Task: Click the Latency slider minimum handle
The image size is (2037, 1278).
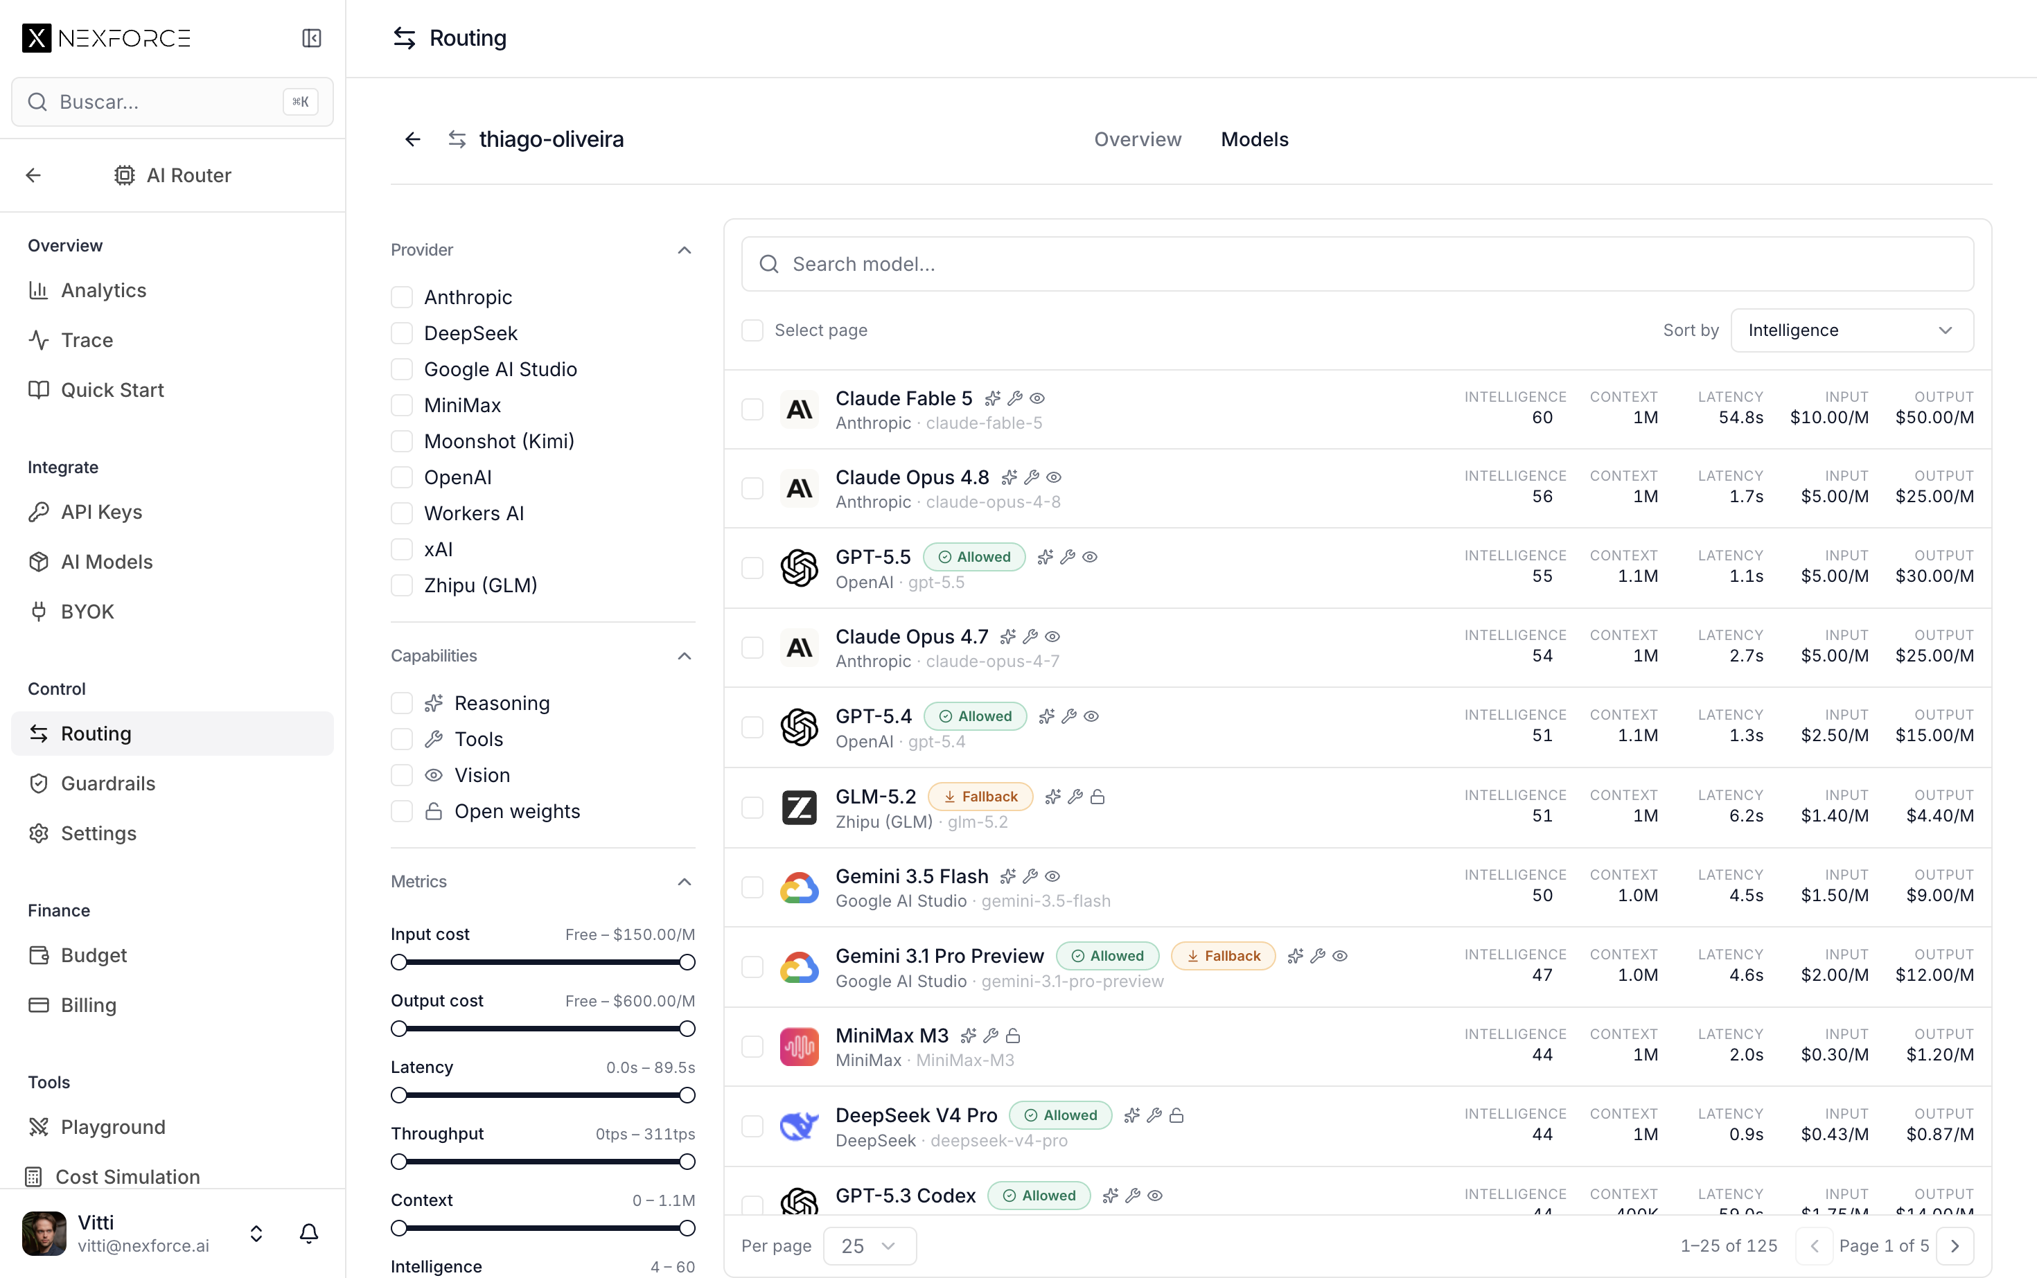Action: 399,1095
